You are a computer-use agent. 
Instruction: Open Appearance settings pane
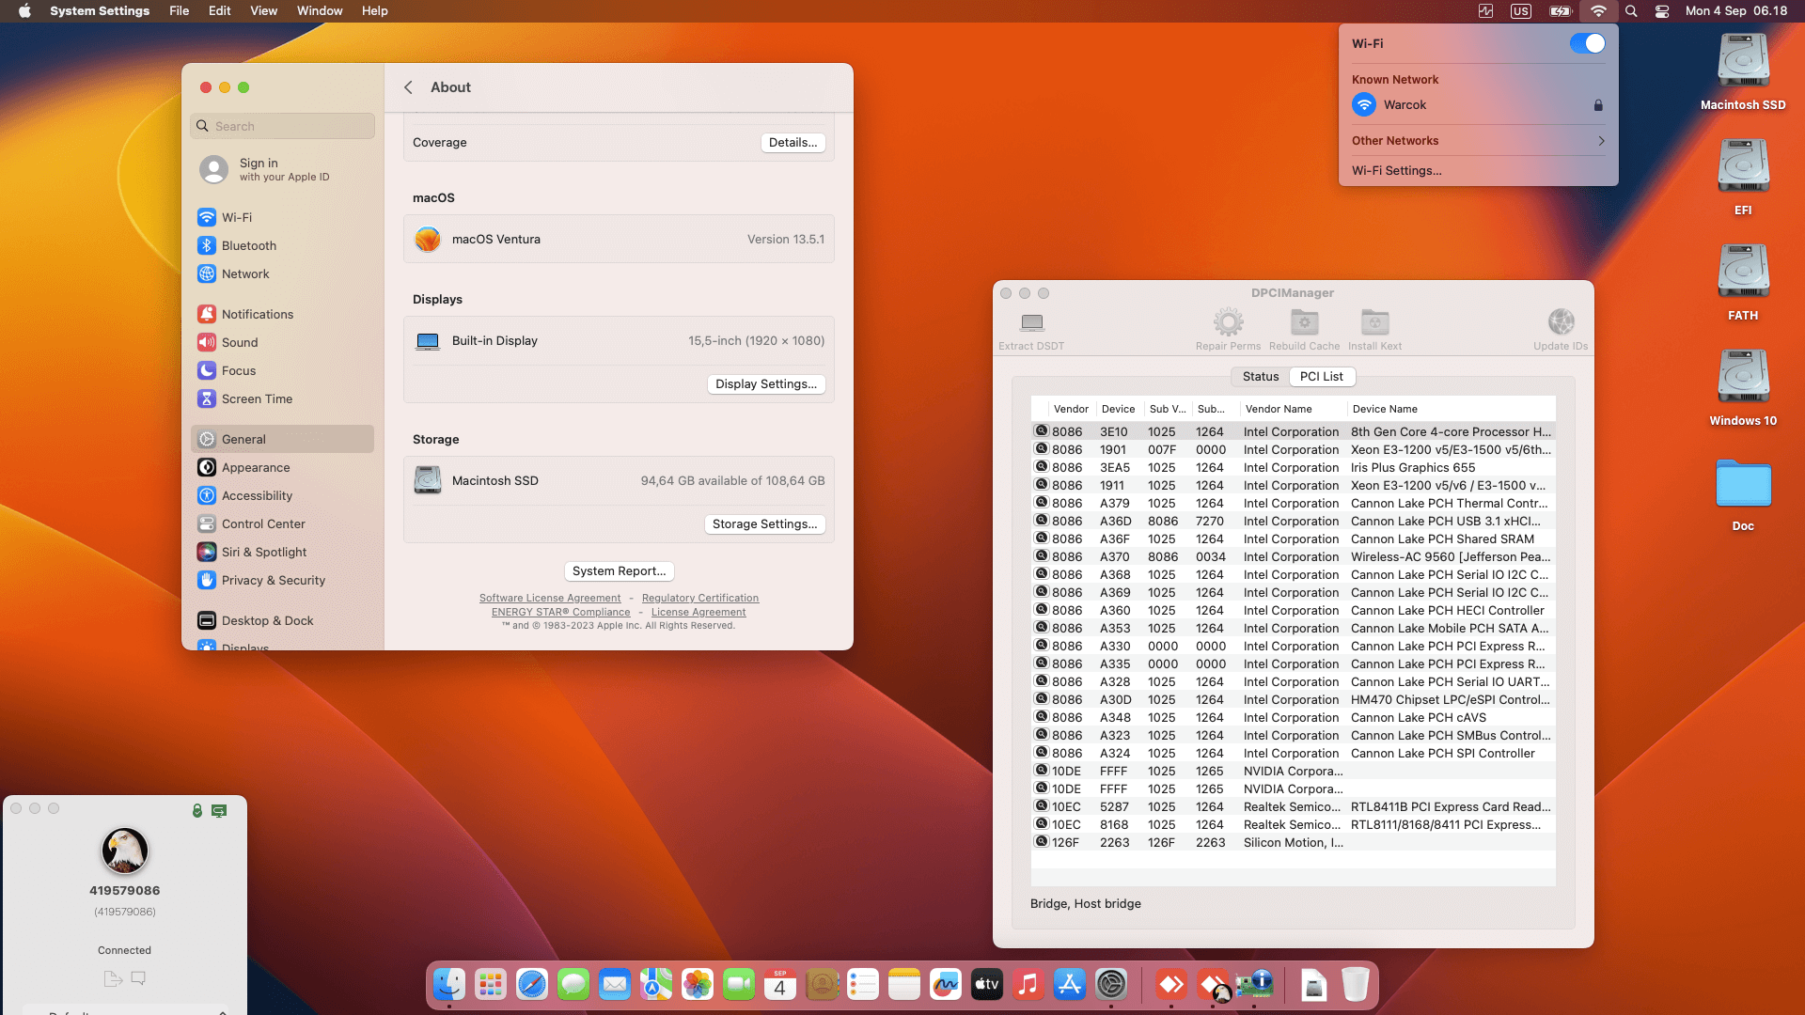click(283, 467)
